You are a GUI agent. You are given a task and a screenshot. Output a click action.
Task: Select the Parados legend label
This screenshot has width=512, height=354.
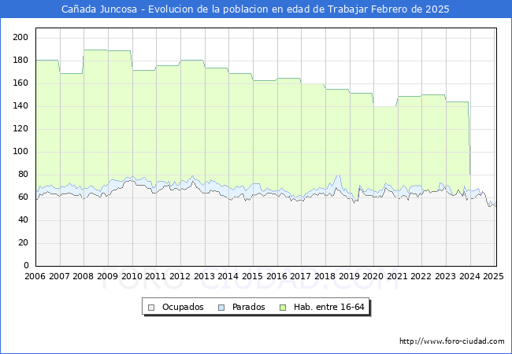click(x=248, y=307)
